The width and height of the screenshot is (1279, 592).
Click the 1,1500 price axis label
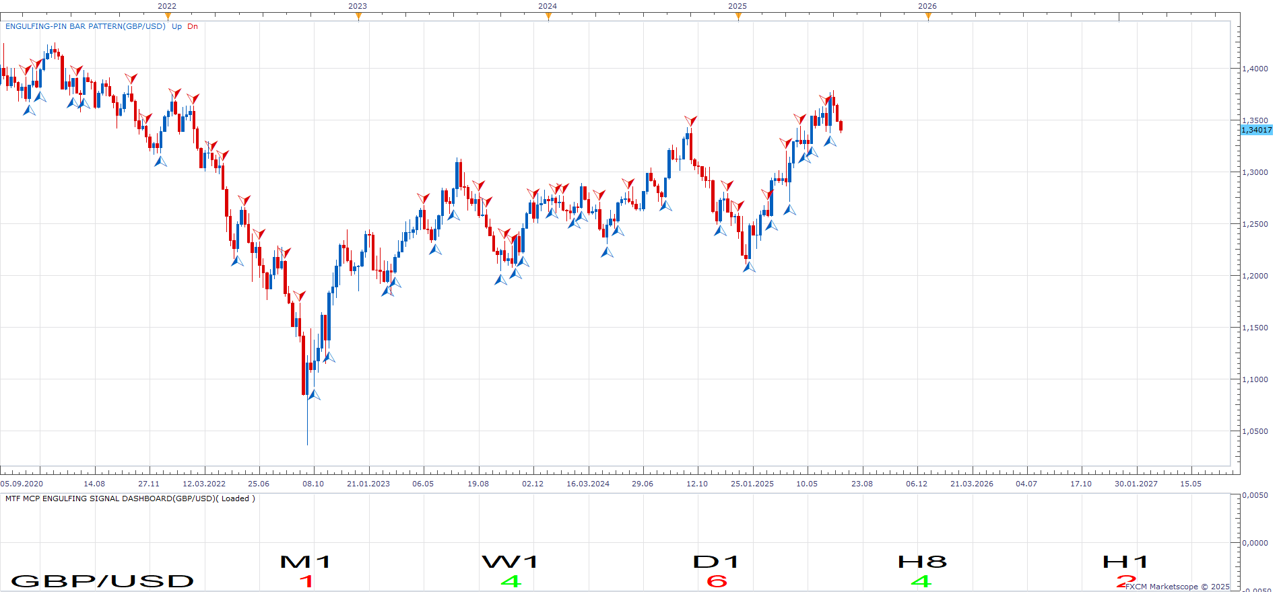tap(1255, 328)
